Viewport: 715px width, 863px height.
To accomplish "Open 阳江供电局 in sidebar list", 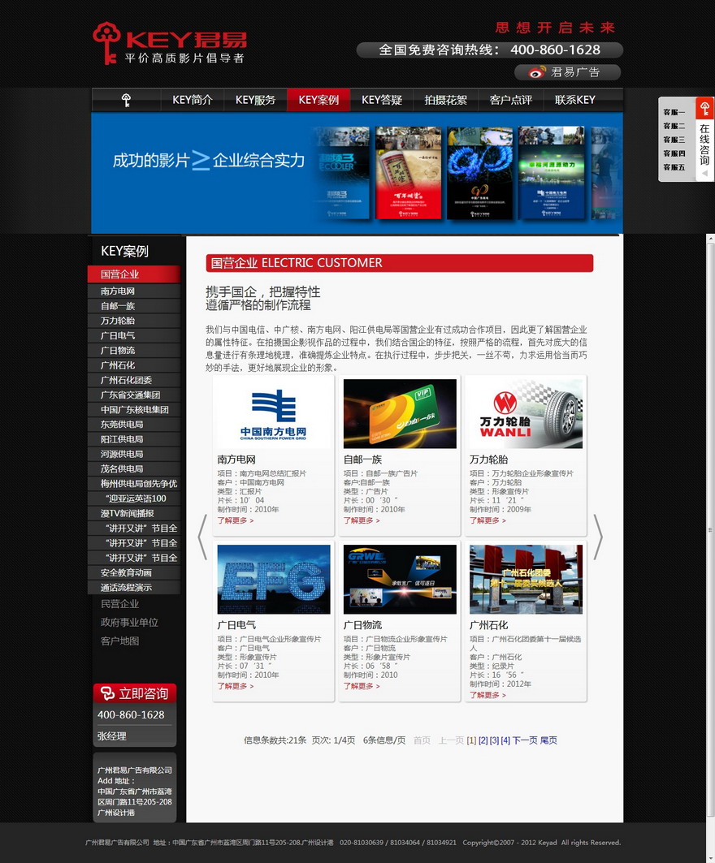I will [134, 440].
